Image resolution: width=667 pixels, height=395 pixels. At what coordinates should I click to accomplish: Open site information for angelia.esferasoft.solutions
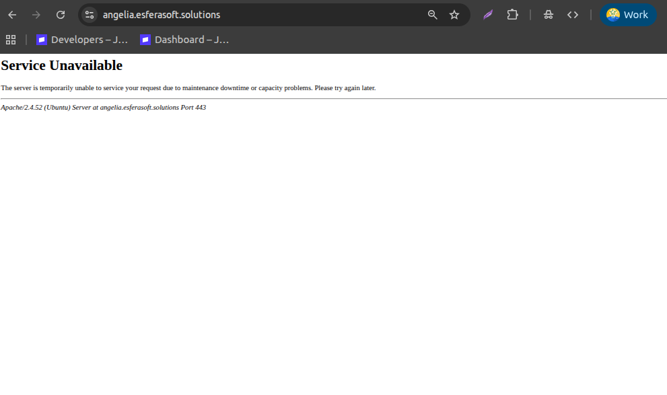tap(90, 15)
